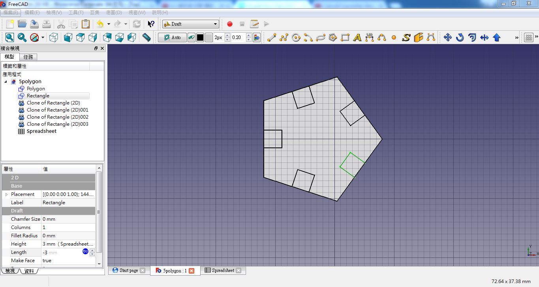Image resolution: width=539 pixels, height=287 pixels.
Task: Apply current style with the arrow icon
Action: [x=257, y=37]
